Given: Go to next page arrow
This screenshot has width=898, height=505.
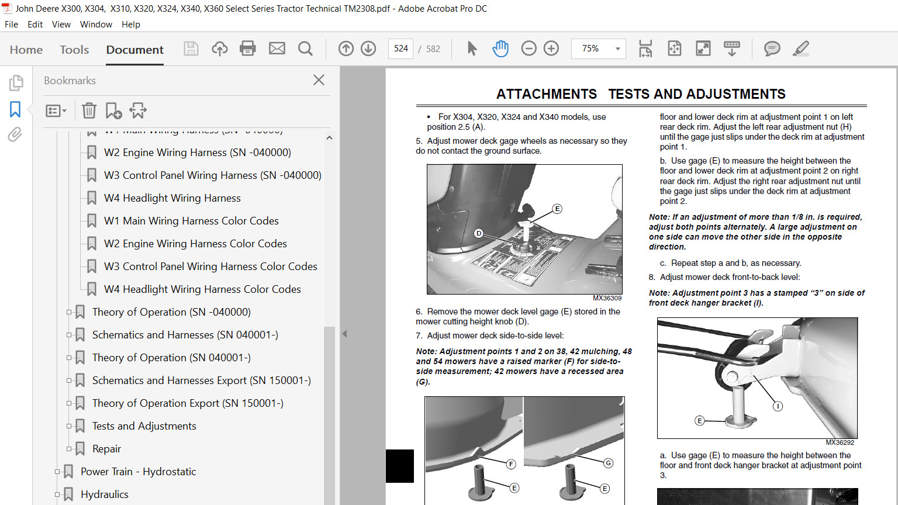Looking at the screenshot, I should coord(368,49).
